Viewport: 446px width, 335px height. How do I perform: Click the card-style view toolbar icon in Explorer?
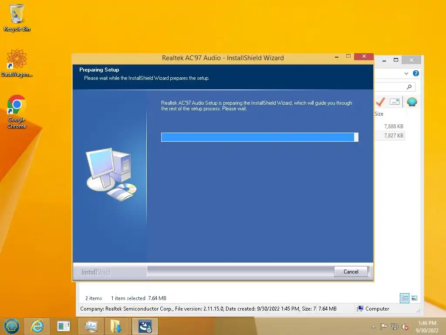tap(395, 102)
